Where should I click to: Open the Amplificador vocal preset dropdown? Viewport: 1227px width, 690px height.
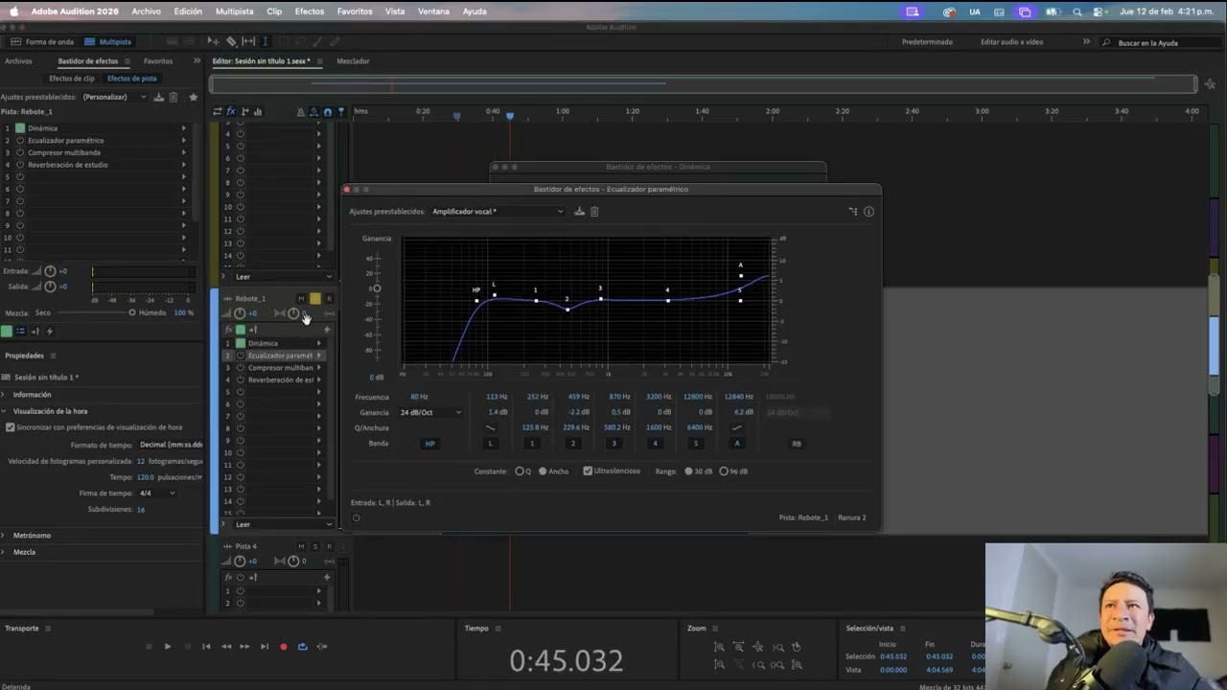[498, 212]
